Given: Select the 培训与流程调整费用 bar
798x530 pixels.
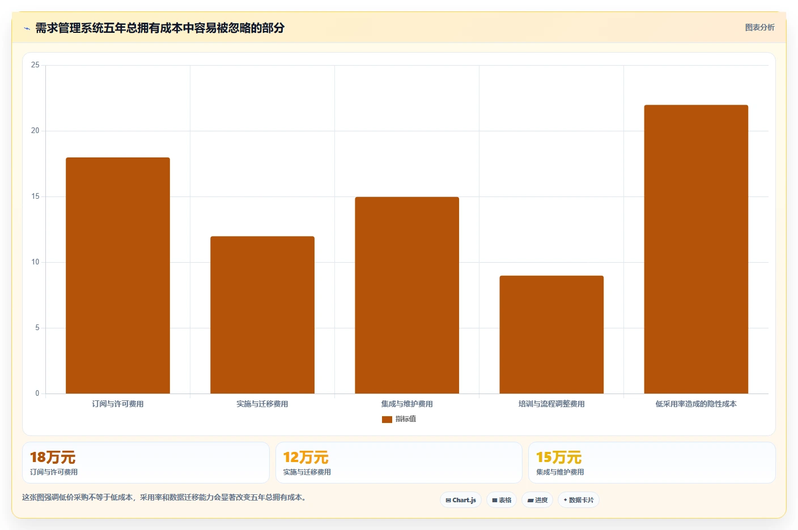Looking at the screenshot, I should pos(551,335).
